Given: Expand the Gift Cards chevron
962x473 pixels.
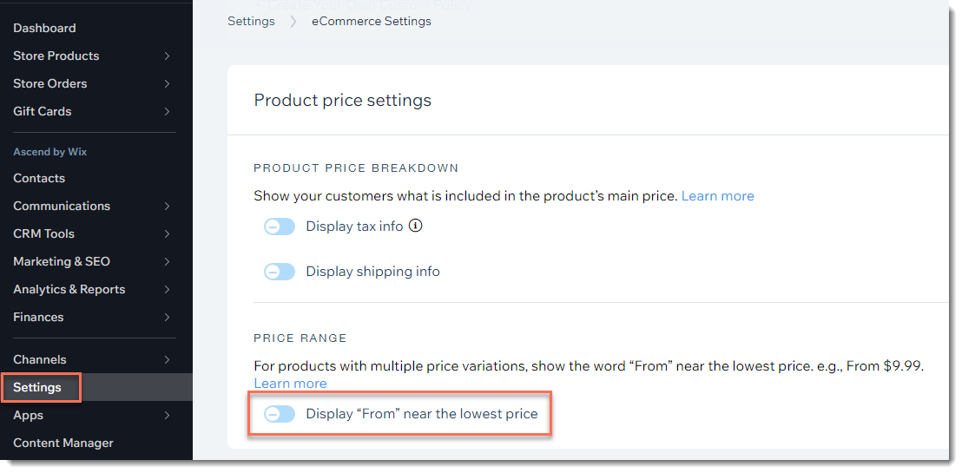Looking at the screenshot, I should 167,111.
